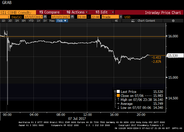
Task: Click the High marker icon in legend
Action: [118, 99]
